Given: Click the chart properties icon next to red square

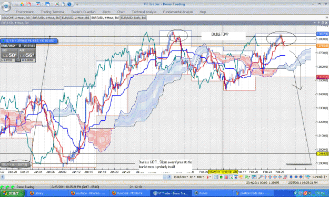Looking at the screenshot, I should coord(231,177).
